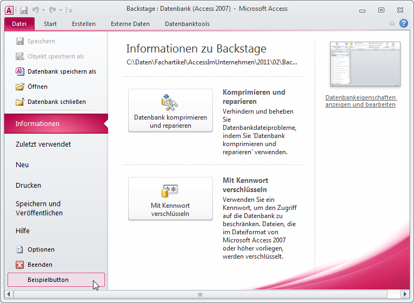Open the 'Datenbanktools' ribbon tab
This screenshot has width=414, height=303.
pyautogui.click(x=187, y=24)
